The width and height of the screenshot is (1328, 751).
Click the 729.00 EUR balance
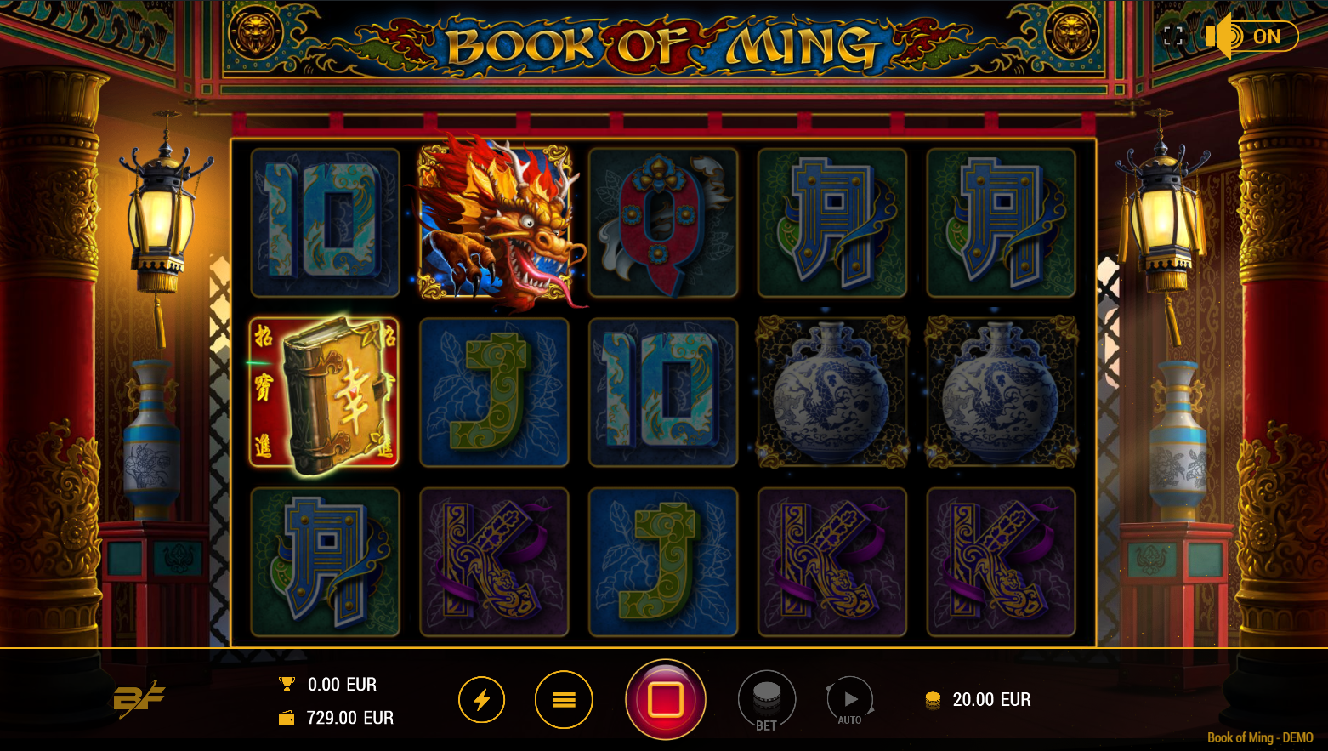coord(350,718)
